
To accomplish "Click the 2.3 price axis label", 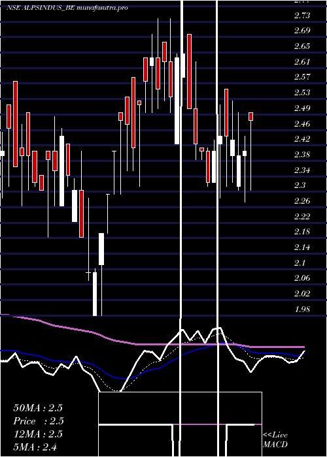I will coord(300,185).
